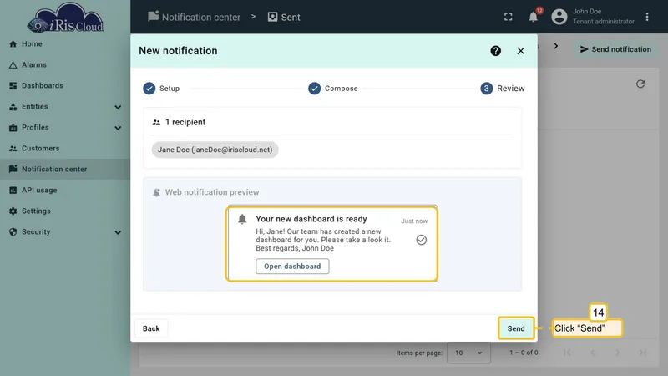Viewport: 668px width, 376px height.
Task: Click the last page paginator button
Action: 642,353
